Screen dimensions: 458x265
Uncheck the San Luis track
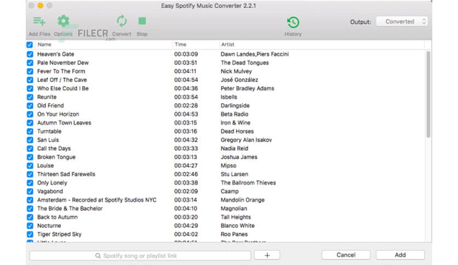[x=30, y=140]
